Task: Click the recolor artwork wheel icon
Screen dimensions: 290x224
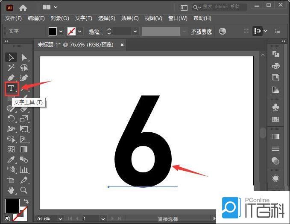Action: point(223,31)
